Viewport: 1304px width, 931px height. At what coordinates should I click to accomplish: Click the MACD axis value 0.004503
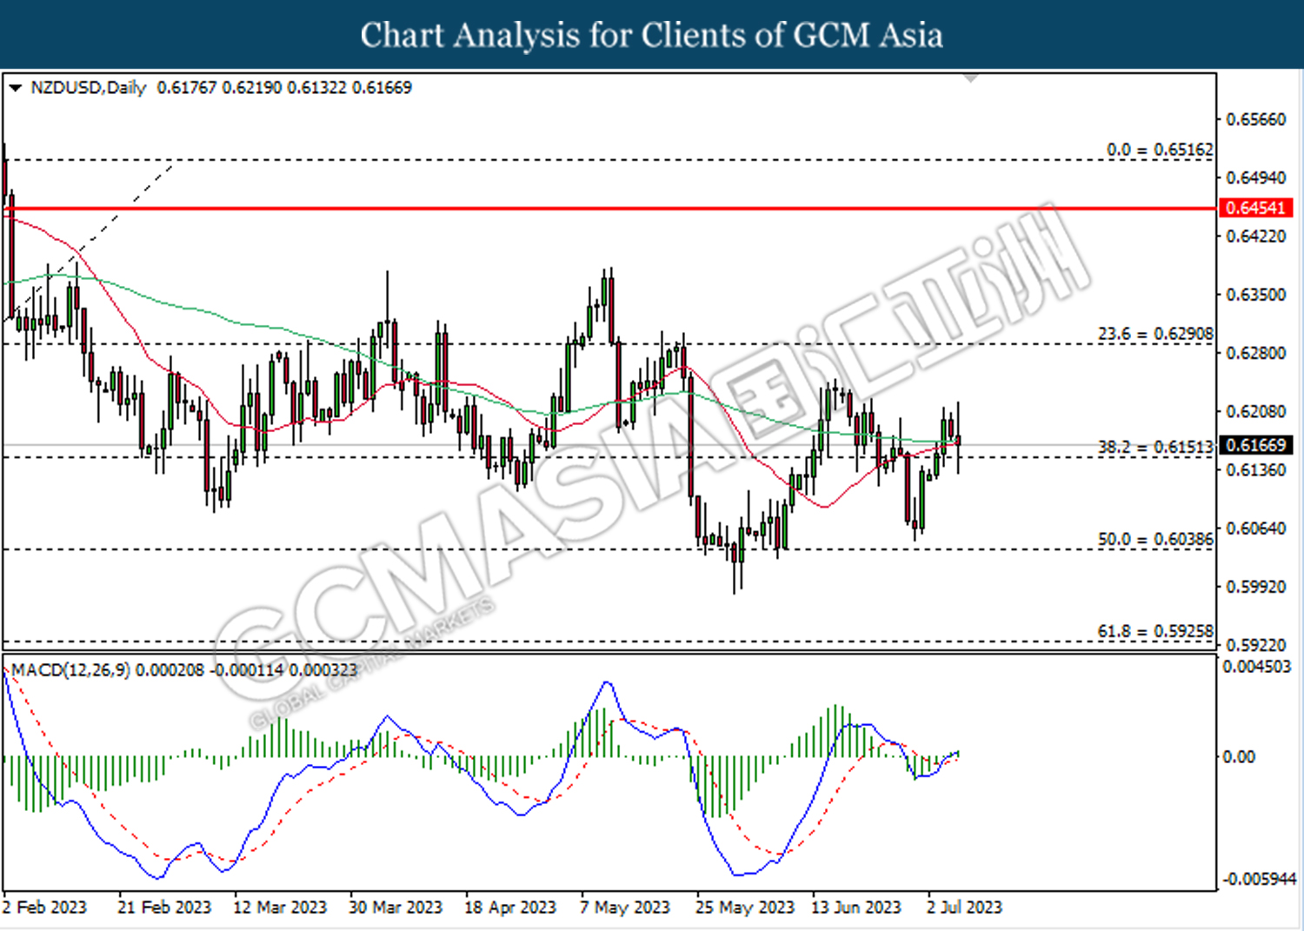1257,667
